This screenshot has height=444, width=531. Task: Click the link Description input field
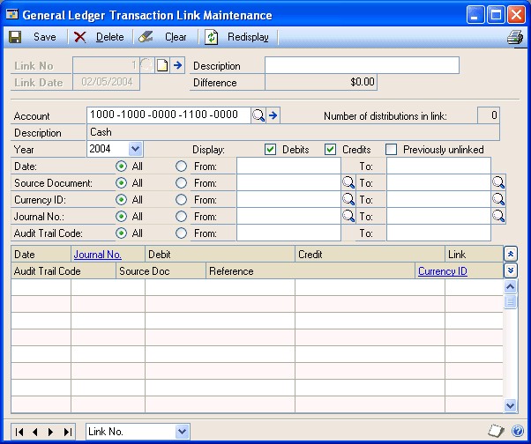coord(362,65)
